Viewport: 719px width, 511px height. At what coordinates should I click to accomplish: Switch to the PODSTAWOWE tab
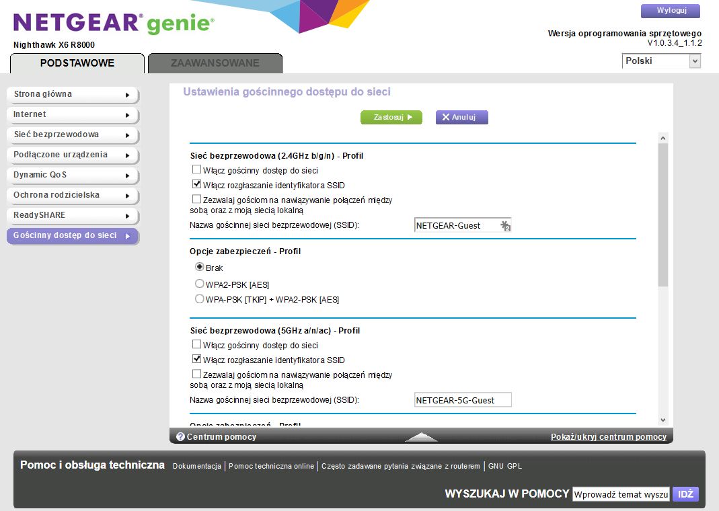point(77,63)
